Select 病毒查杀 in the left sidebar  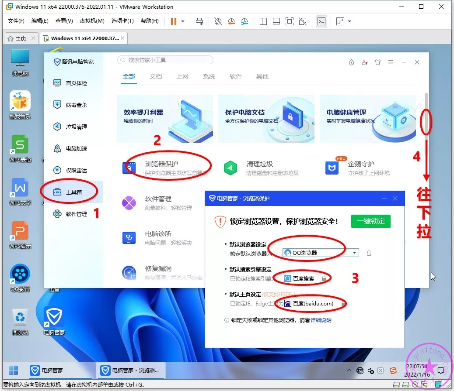[x=76, y=105]
